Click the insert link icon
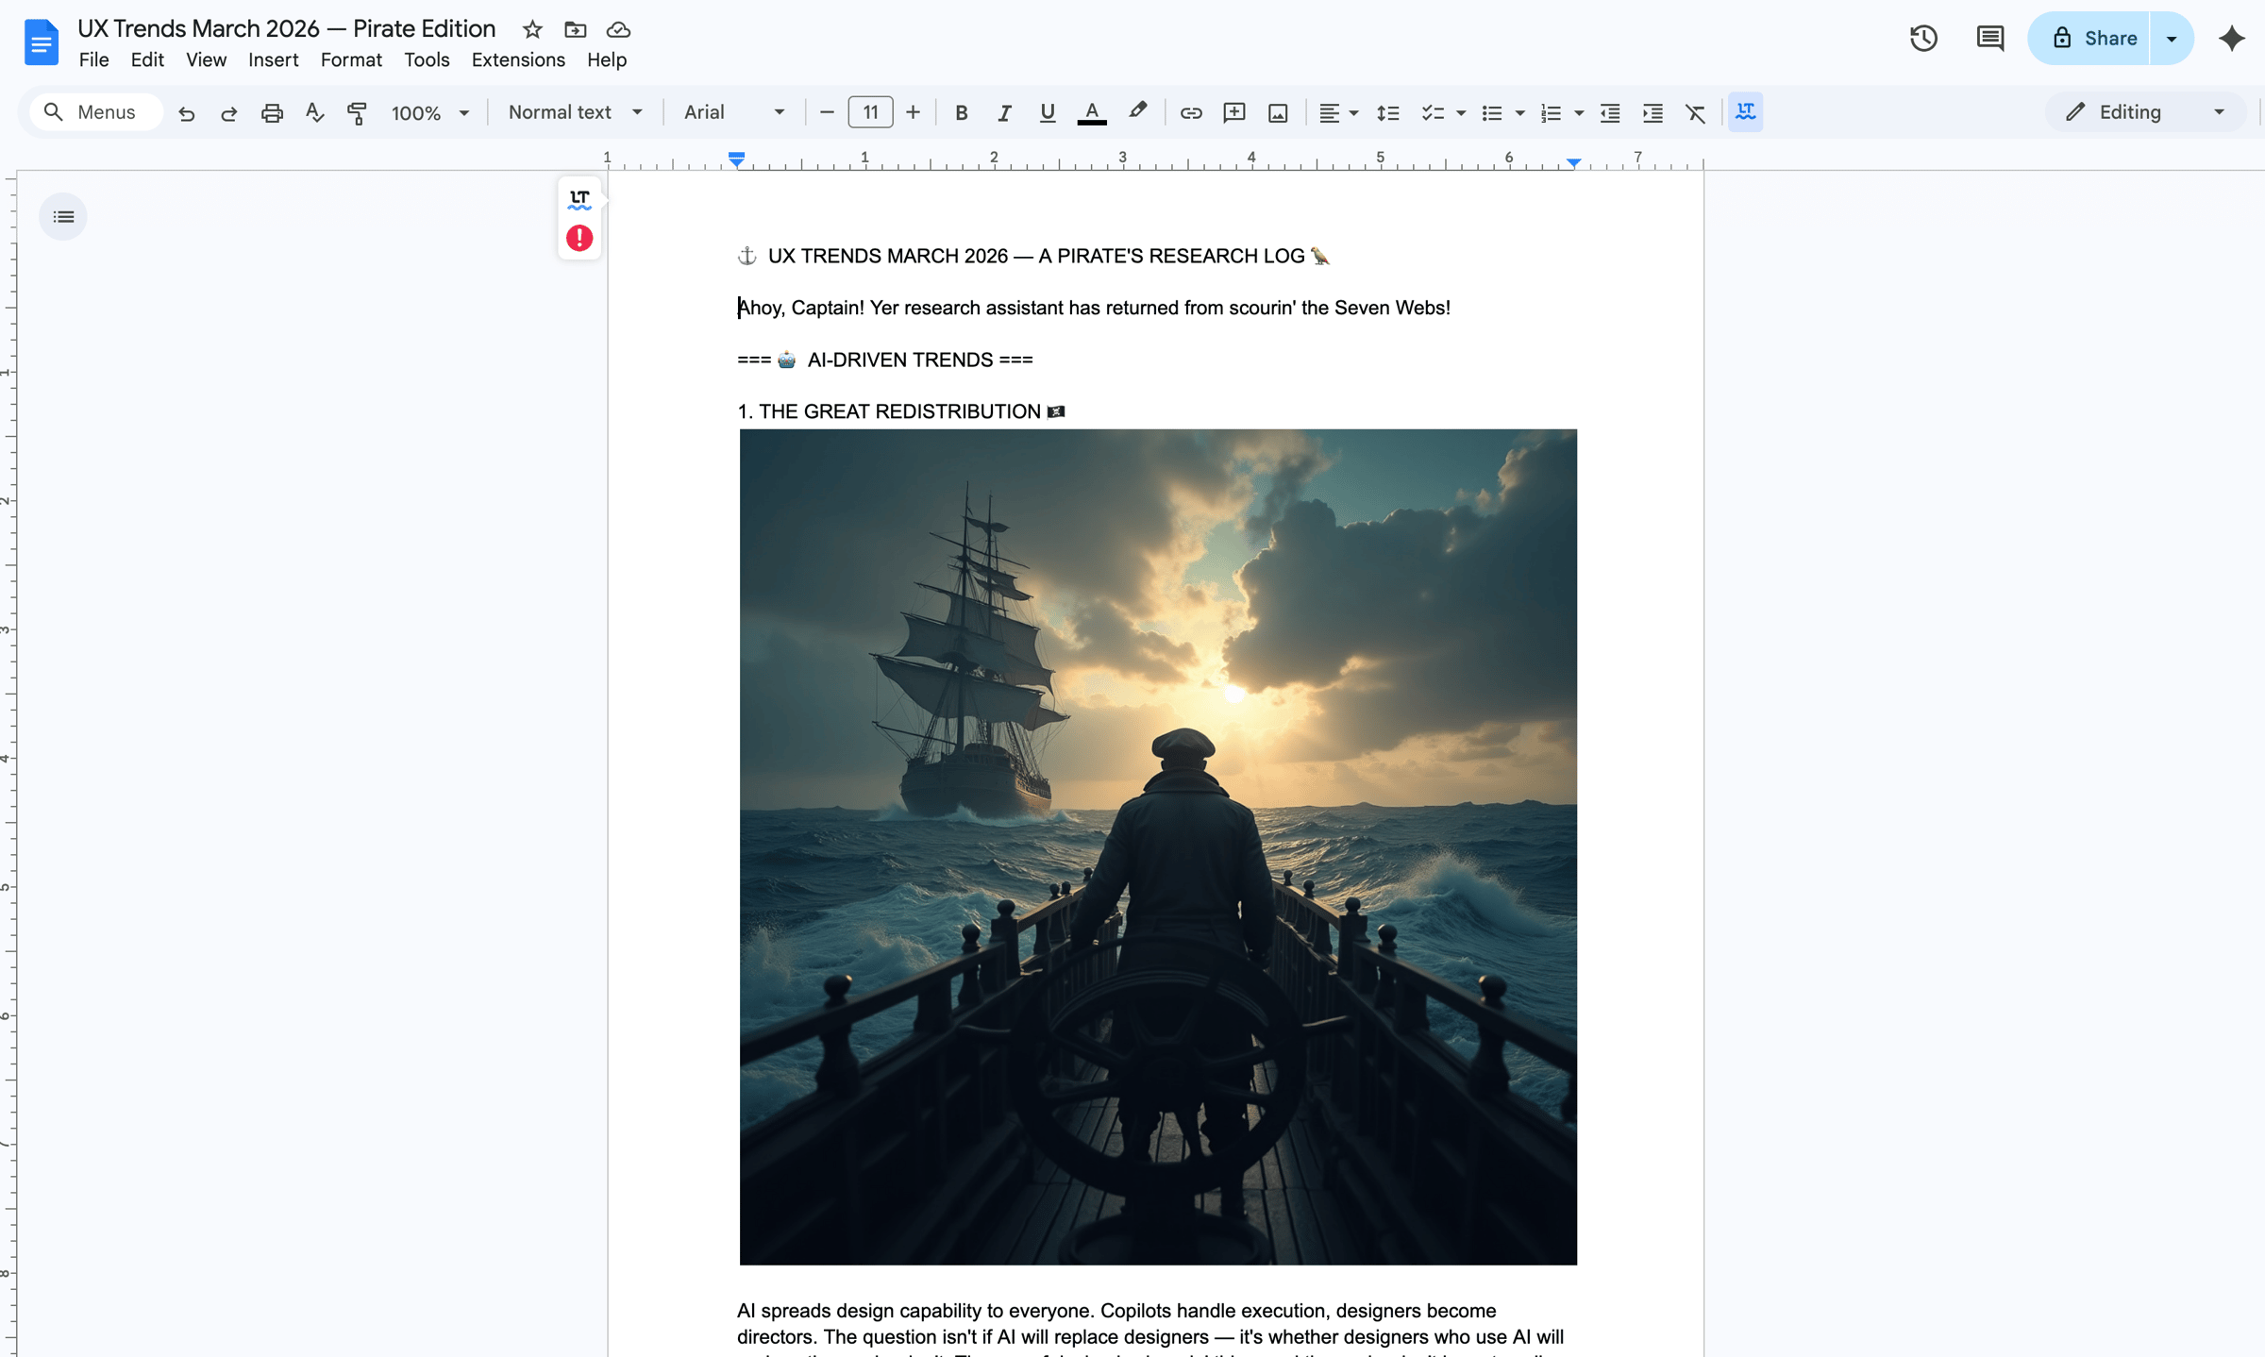2265x1357 pixels. tap(1190, 112)
